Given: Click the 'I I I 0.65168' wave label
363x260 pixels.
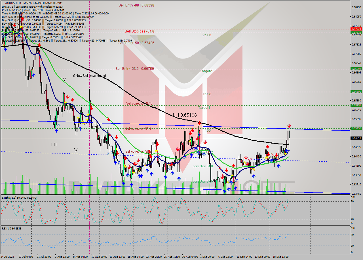Looking at the screenshot, I should pyautogui.click(x=185, y=115).
